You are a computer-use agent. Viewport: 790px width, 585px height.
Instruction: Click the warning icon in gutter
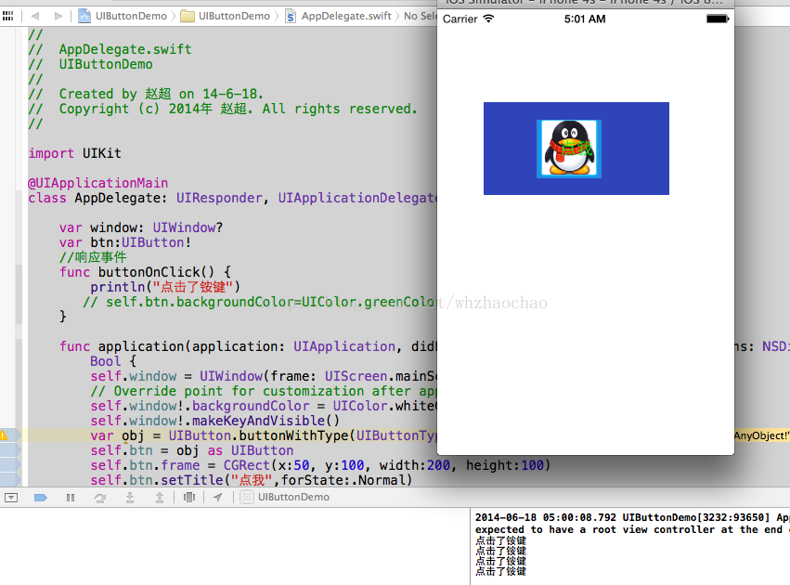pos(3,435)
